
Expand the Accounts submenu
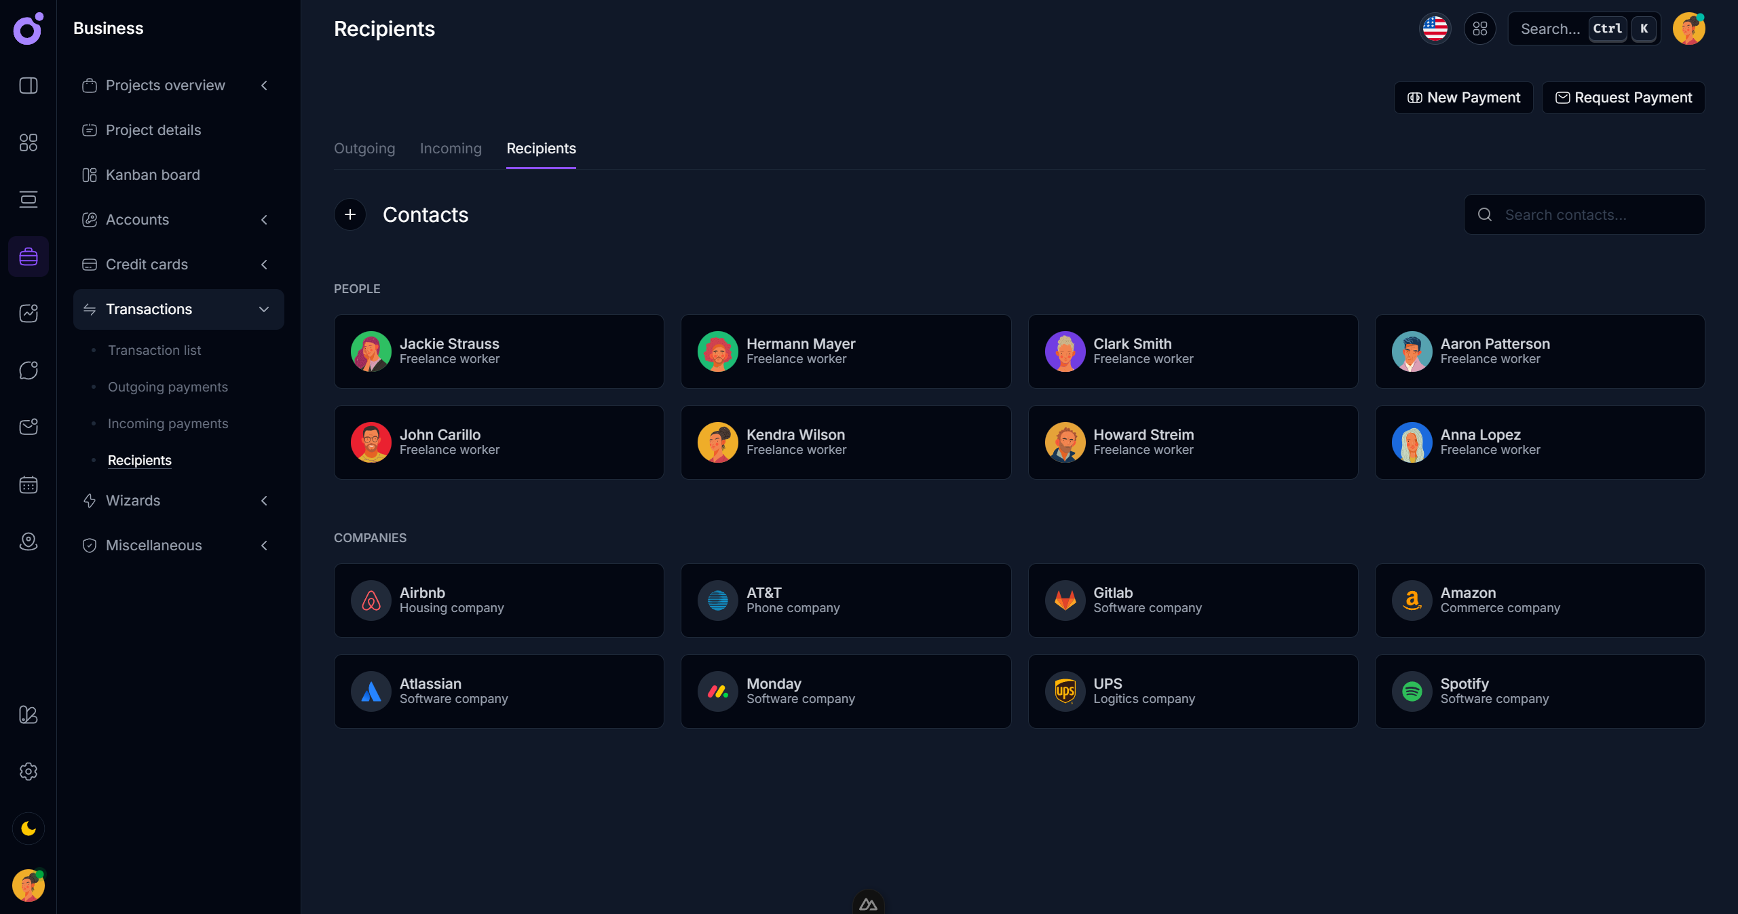click(264, 220)
